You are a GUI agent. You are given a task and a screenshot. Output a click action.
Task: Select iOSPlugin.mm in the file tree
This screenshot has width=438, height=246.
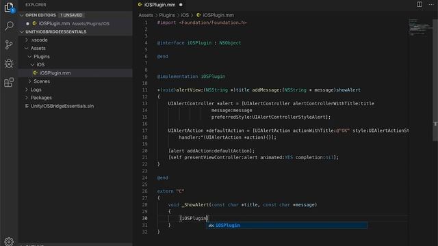pyautogui.click(x=75, y=73)
